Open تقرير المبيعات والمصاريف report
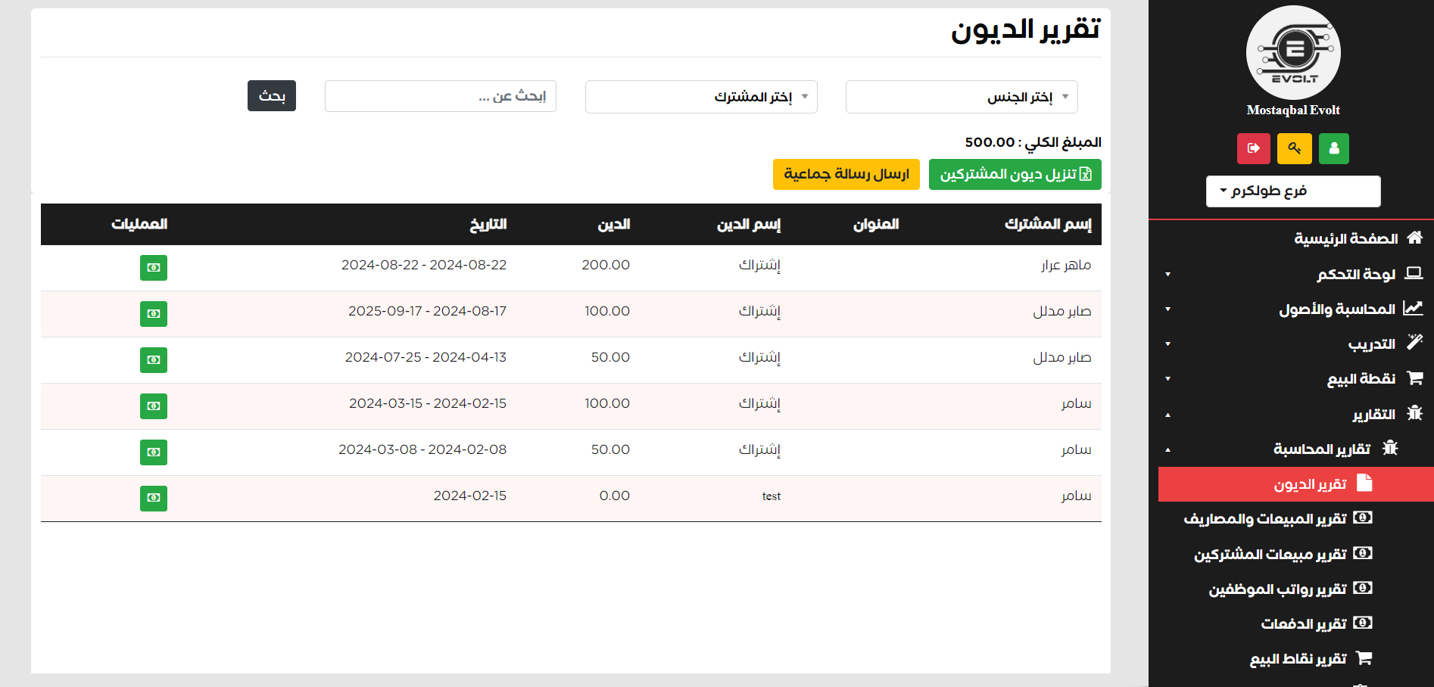 (x=1265, y=519)
